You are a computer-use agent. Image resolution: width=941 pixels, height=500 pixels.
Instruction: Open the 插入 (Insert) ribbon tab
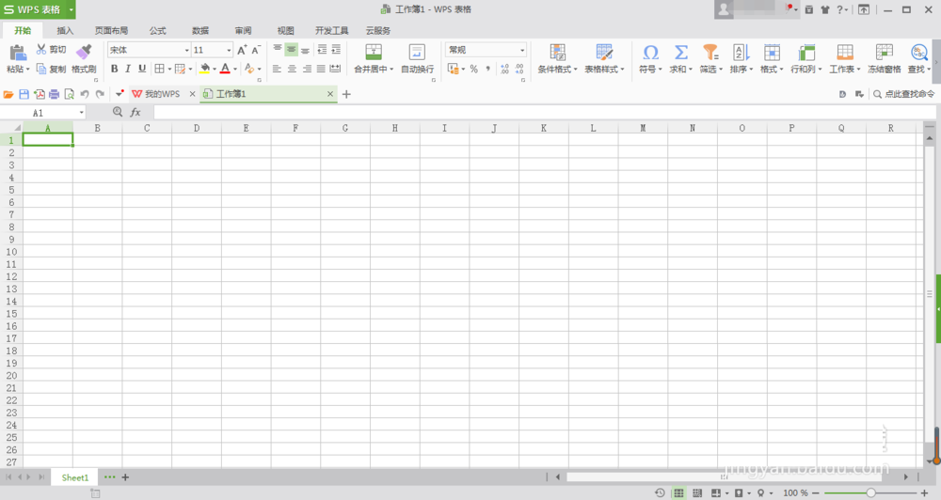pos(65,31)
